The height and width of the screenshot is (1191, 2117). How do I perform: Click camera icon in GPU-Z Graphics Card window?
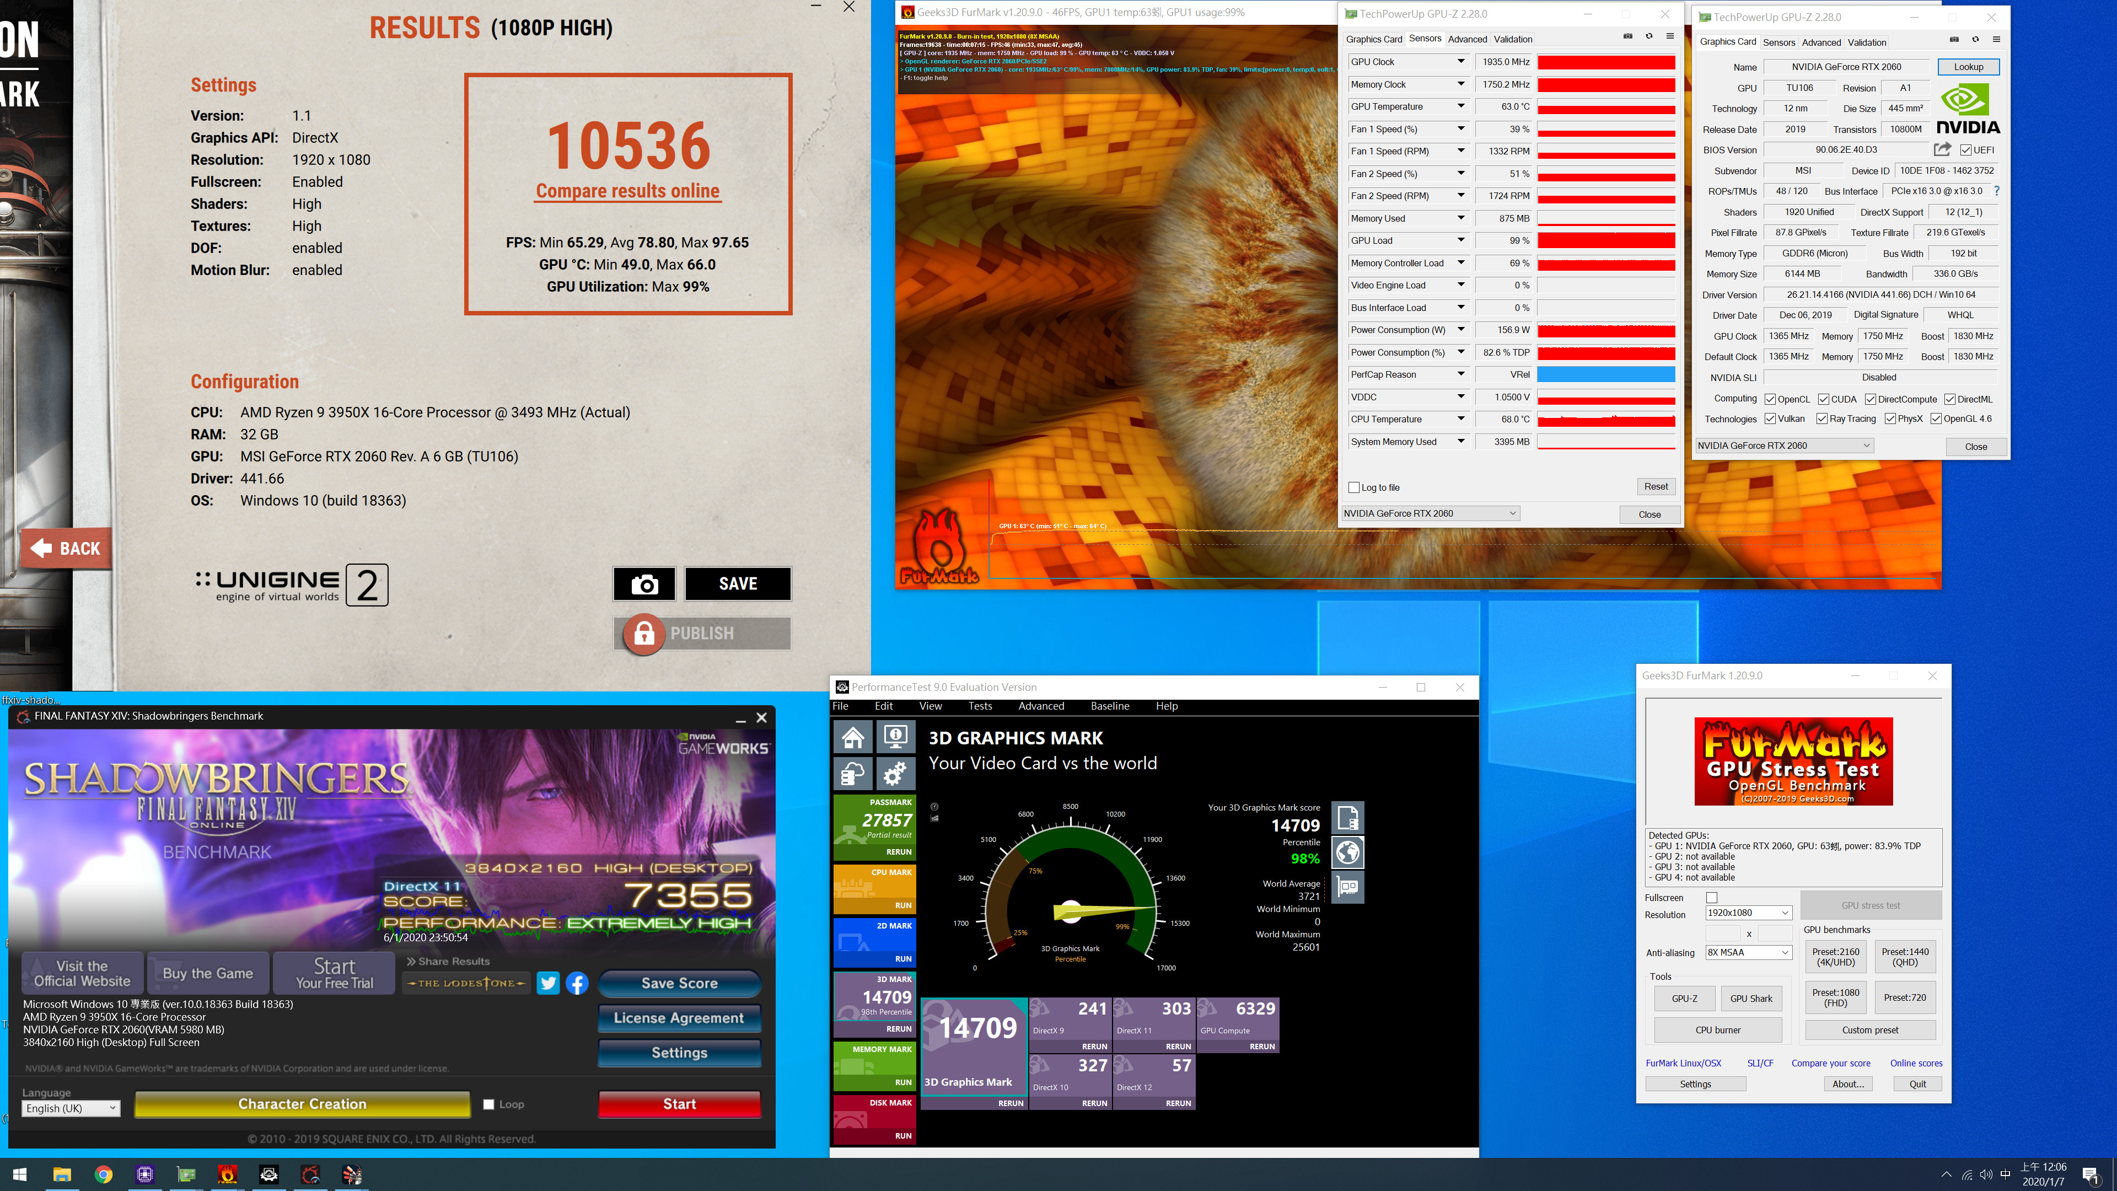pos(1954,40)
